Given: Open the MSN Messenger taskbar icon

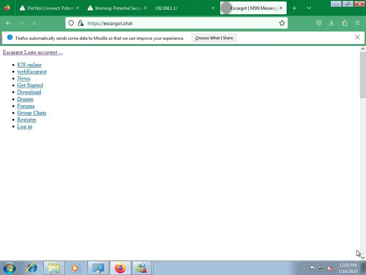Looking at the screenshot, I should tap(142, 268).
